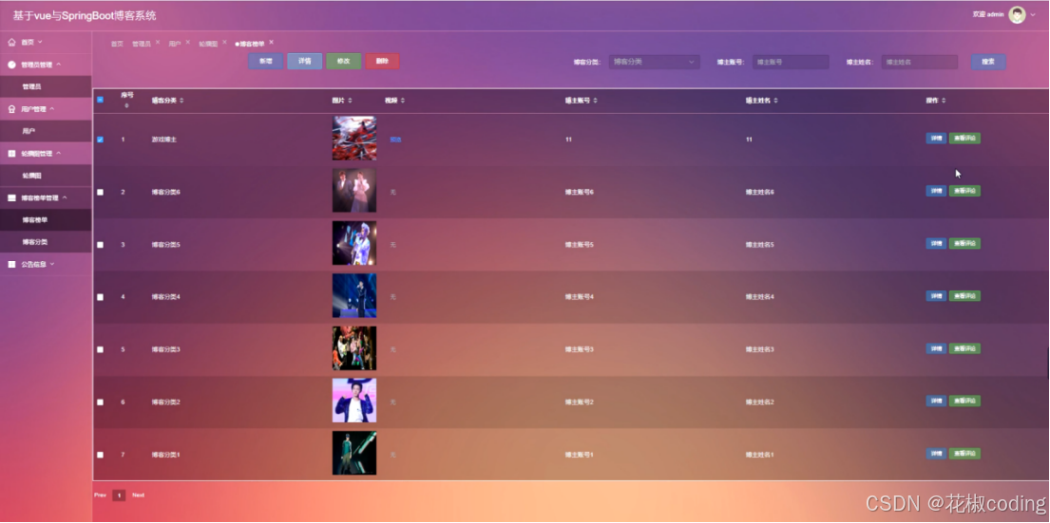Click the 用户管理 sidebar icon
1050x523 pixels.
click(x=11, y=109)
